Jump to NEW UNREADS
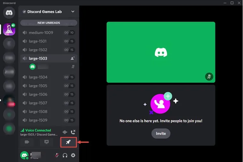The width and height of the screenshot is (243, 162). coord(49,23)
